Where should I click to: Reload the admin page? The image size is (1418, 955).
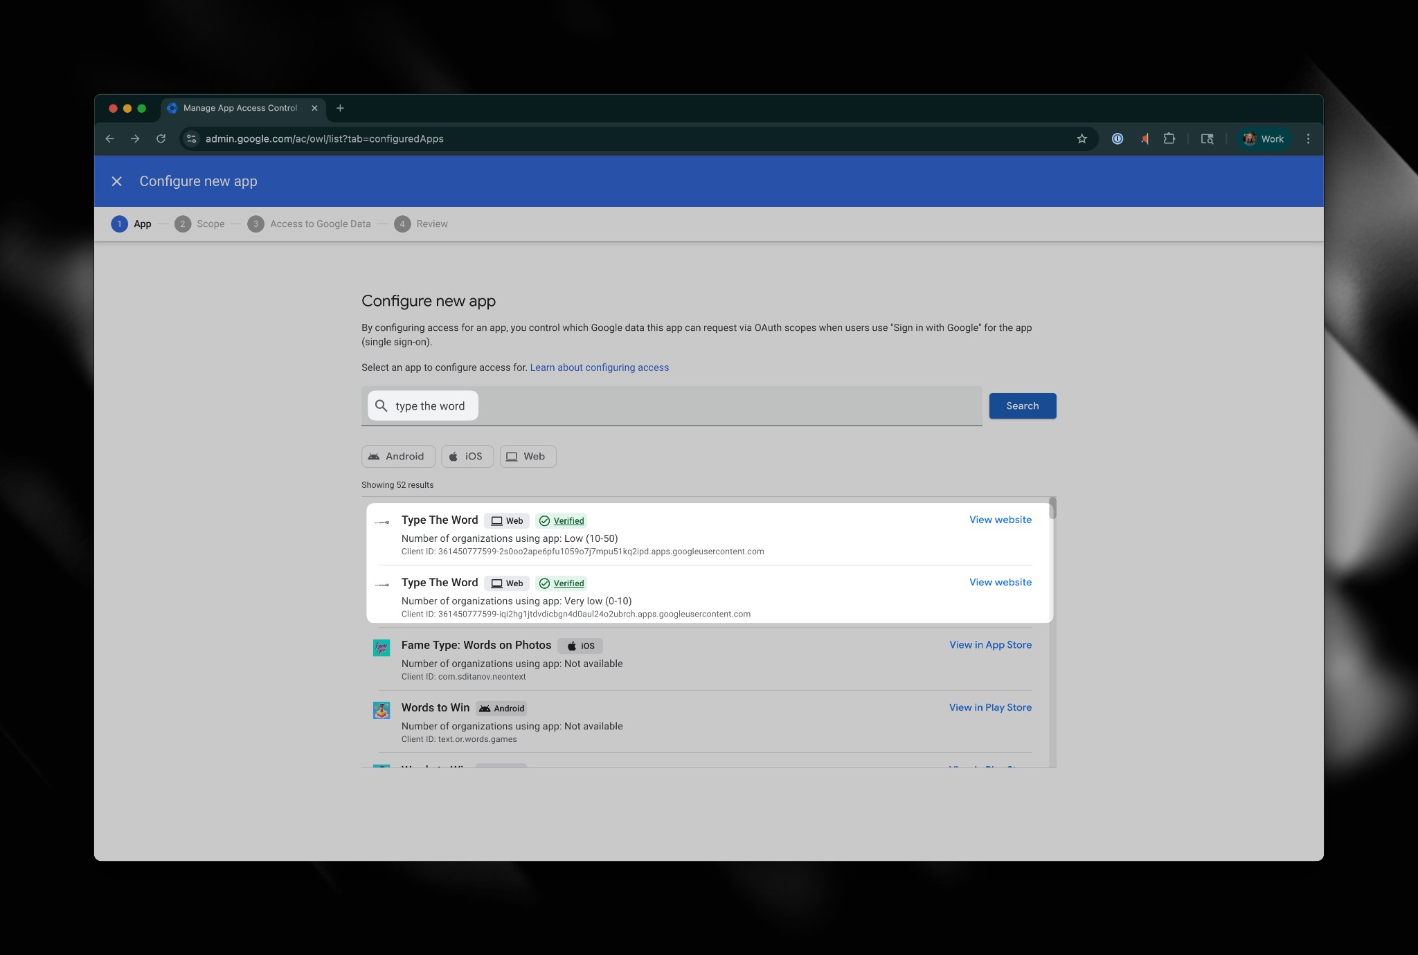[161, 139]
